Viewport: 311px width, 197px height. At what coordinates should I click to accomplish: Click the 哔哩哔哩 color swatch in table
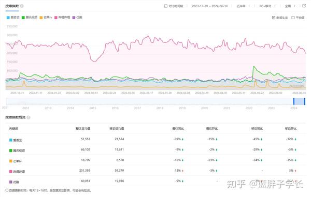11,172
